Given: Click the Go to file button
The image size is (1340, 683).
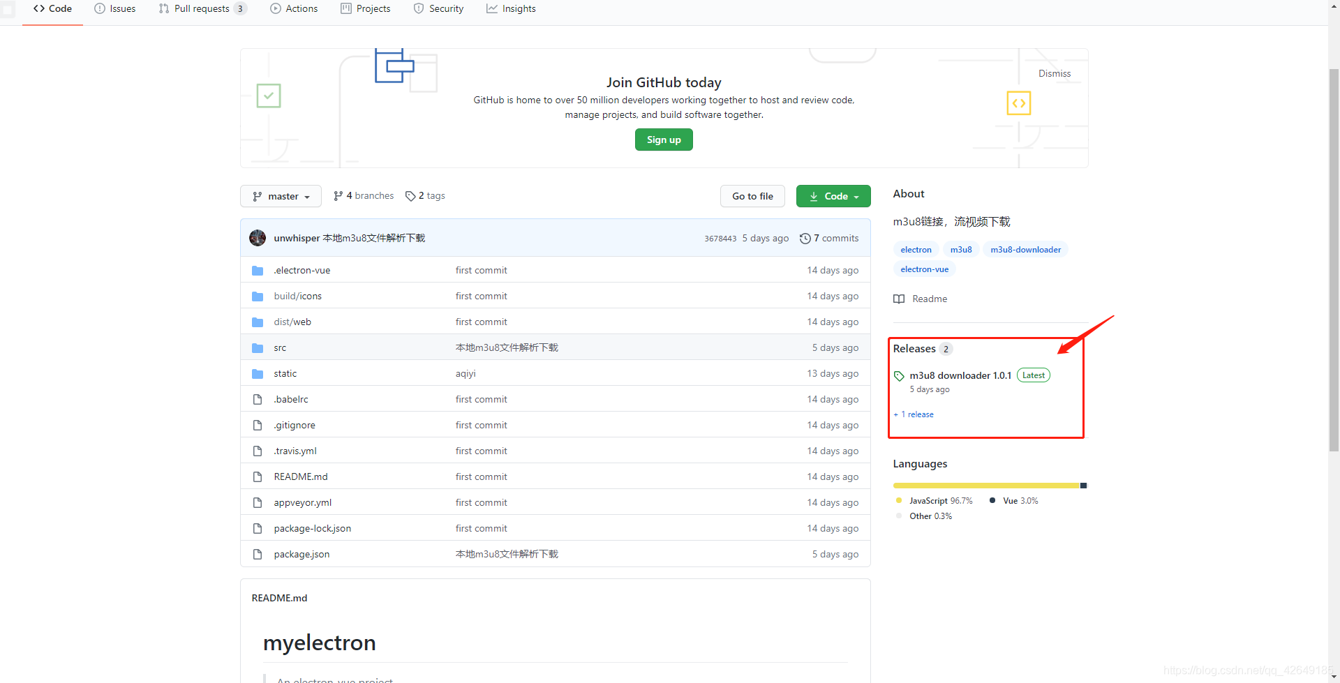Looking at the screenshot, I should (x=752, y=196).
